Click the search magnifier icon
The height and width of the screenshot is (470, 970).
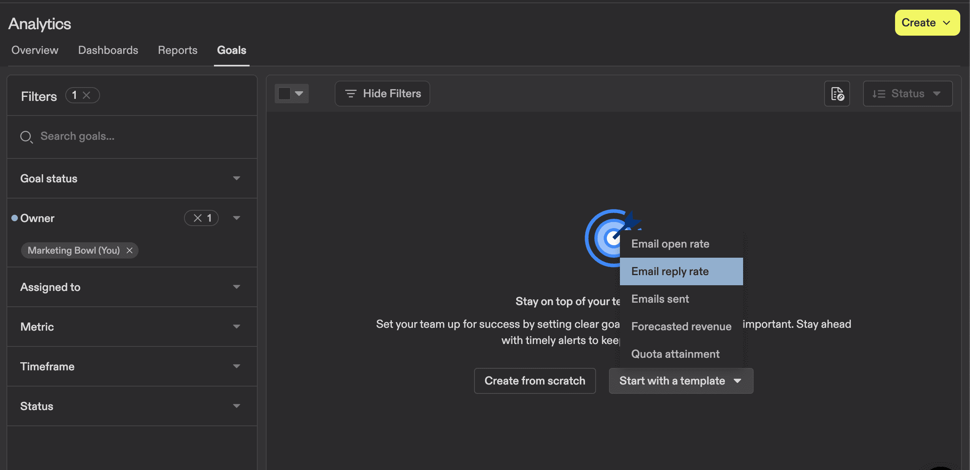(26, 137)
